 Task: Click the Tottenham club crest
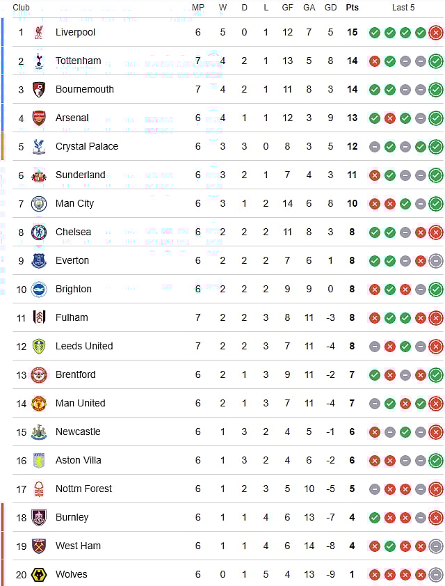[38, 61]
